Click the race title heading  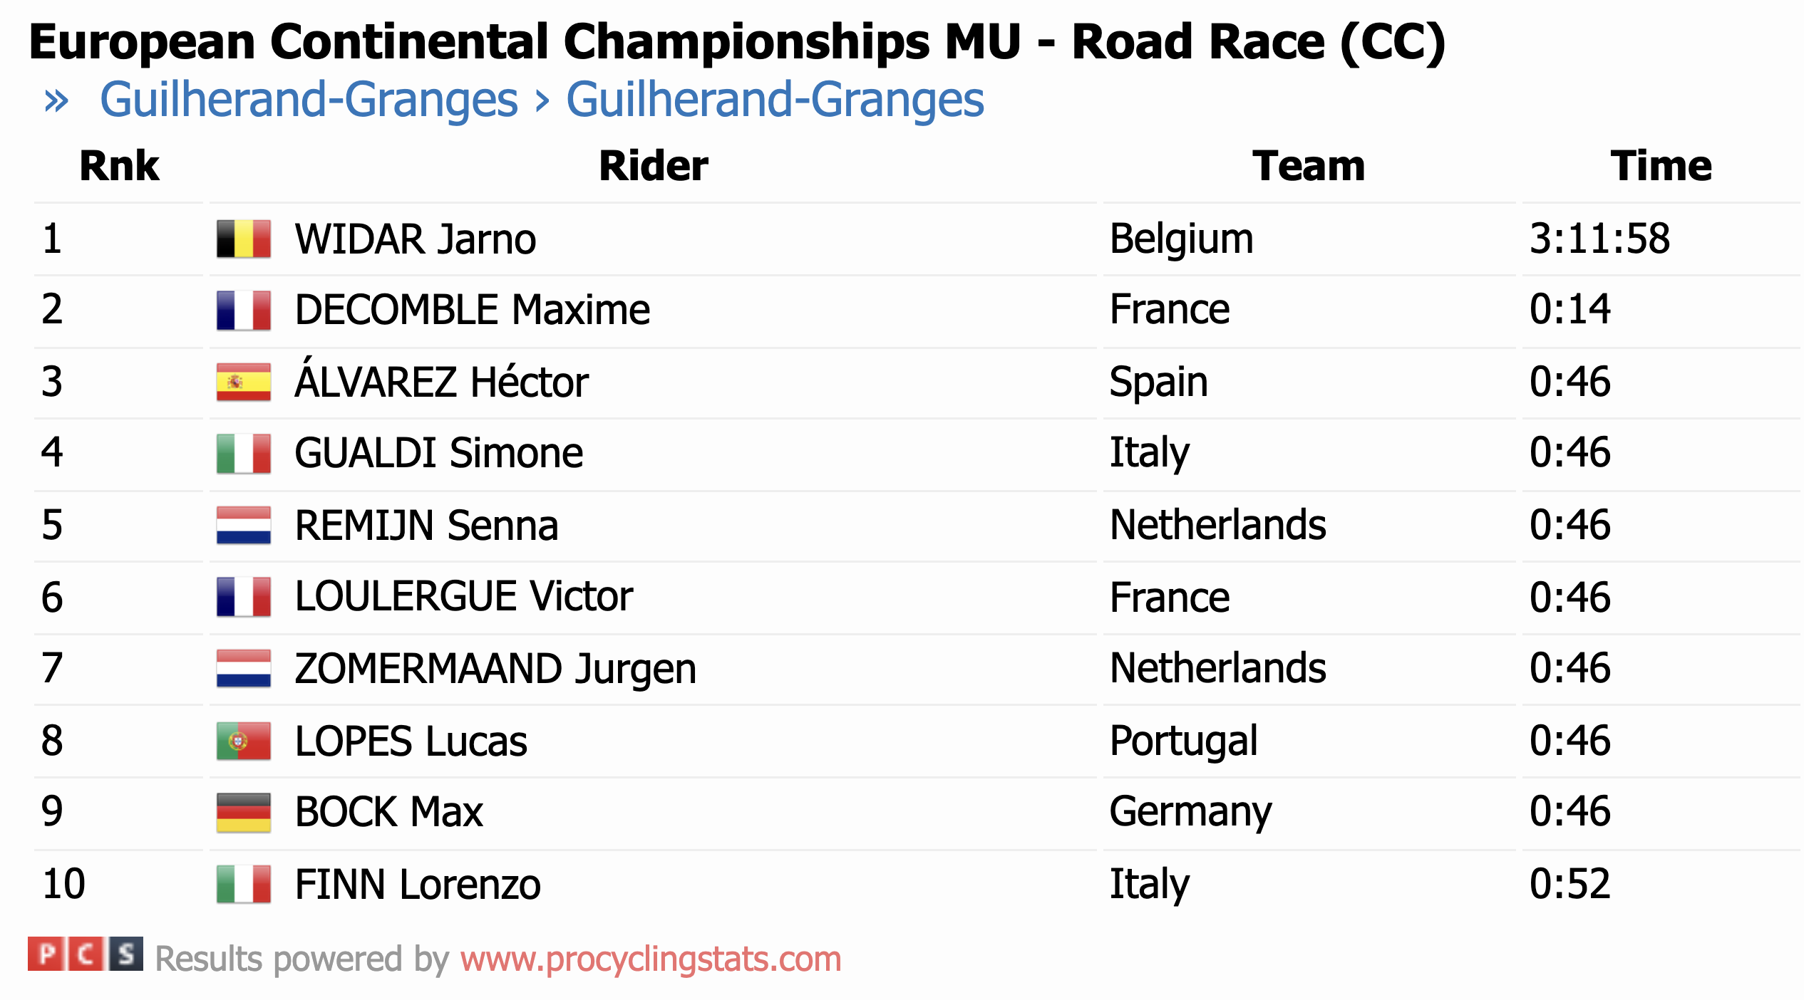737,41
